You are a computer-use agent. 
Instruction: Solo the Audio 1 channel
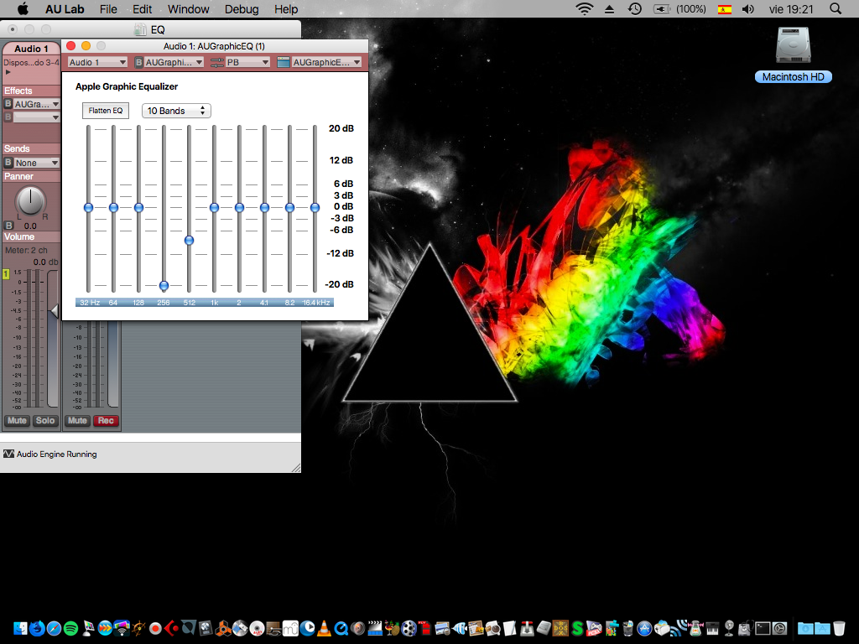(45, 420)
